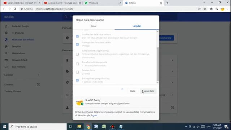
Task: Click the Windows Start button
Action: (4, 127)
